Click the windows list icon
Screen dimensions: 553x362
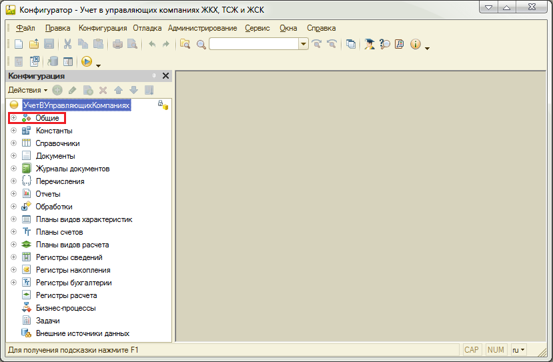pyautogui.click(x=351, y=44)
